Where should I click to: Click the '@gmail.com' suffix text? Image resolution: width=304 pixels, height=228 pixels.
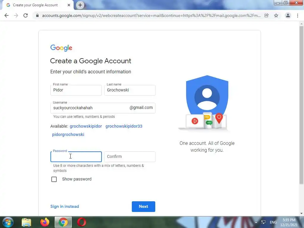point(141,107)
